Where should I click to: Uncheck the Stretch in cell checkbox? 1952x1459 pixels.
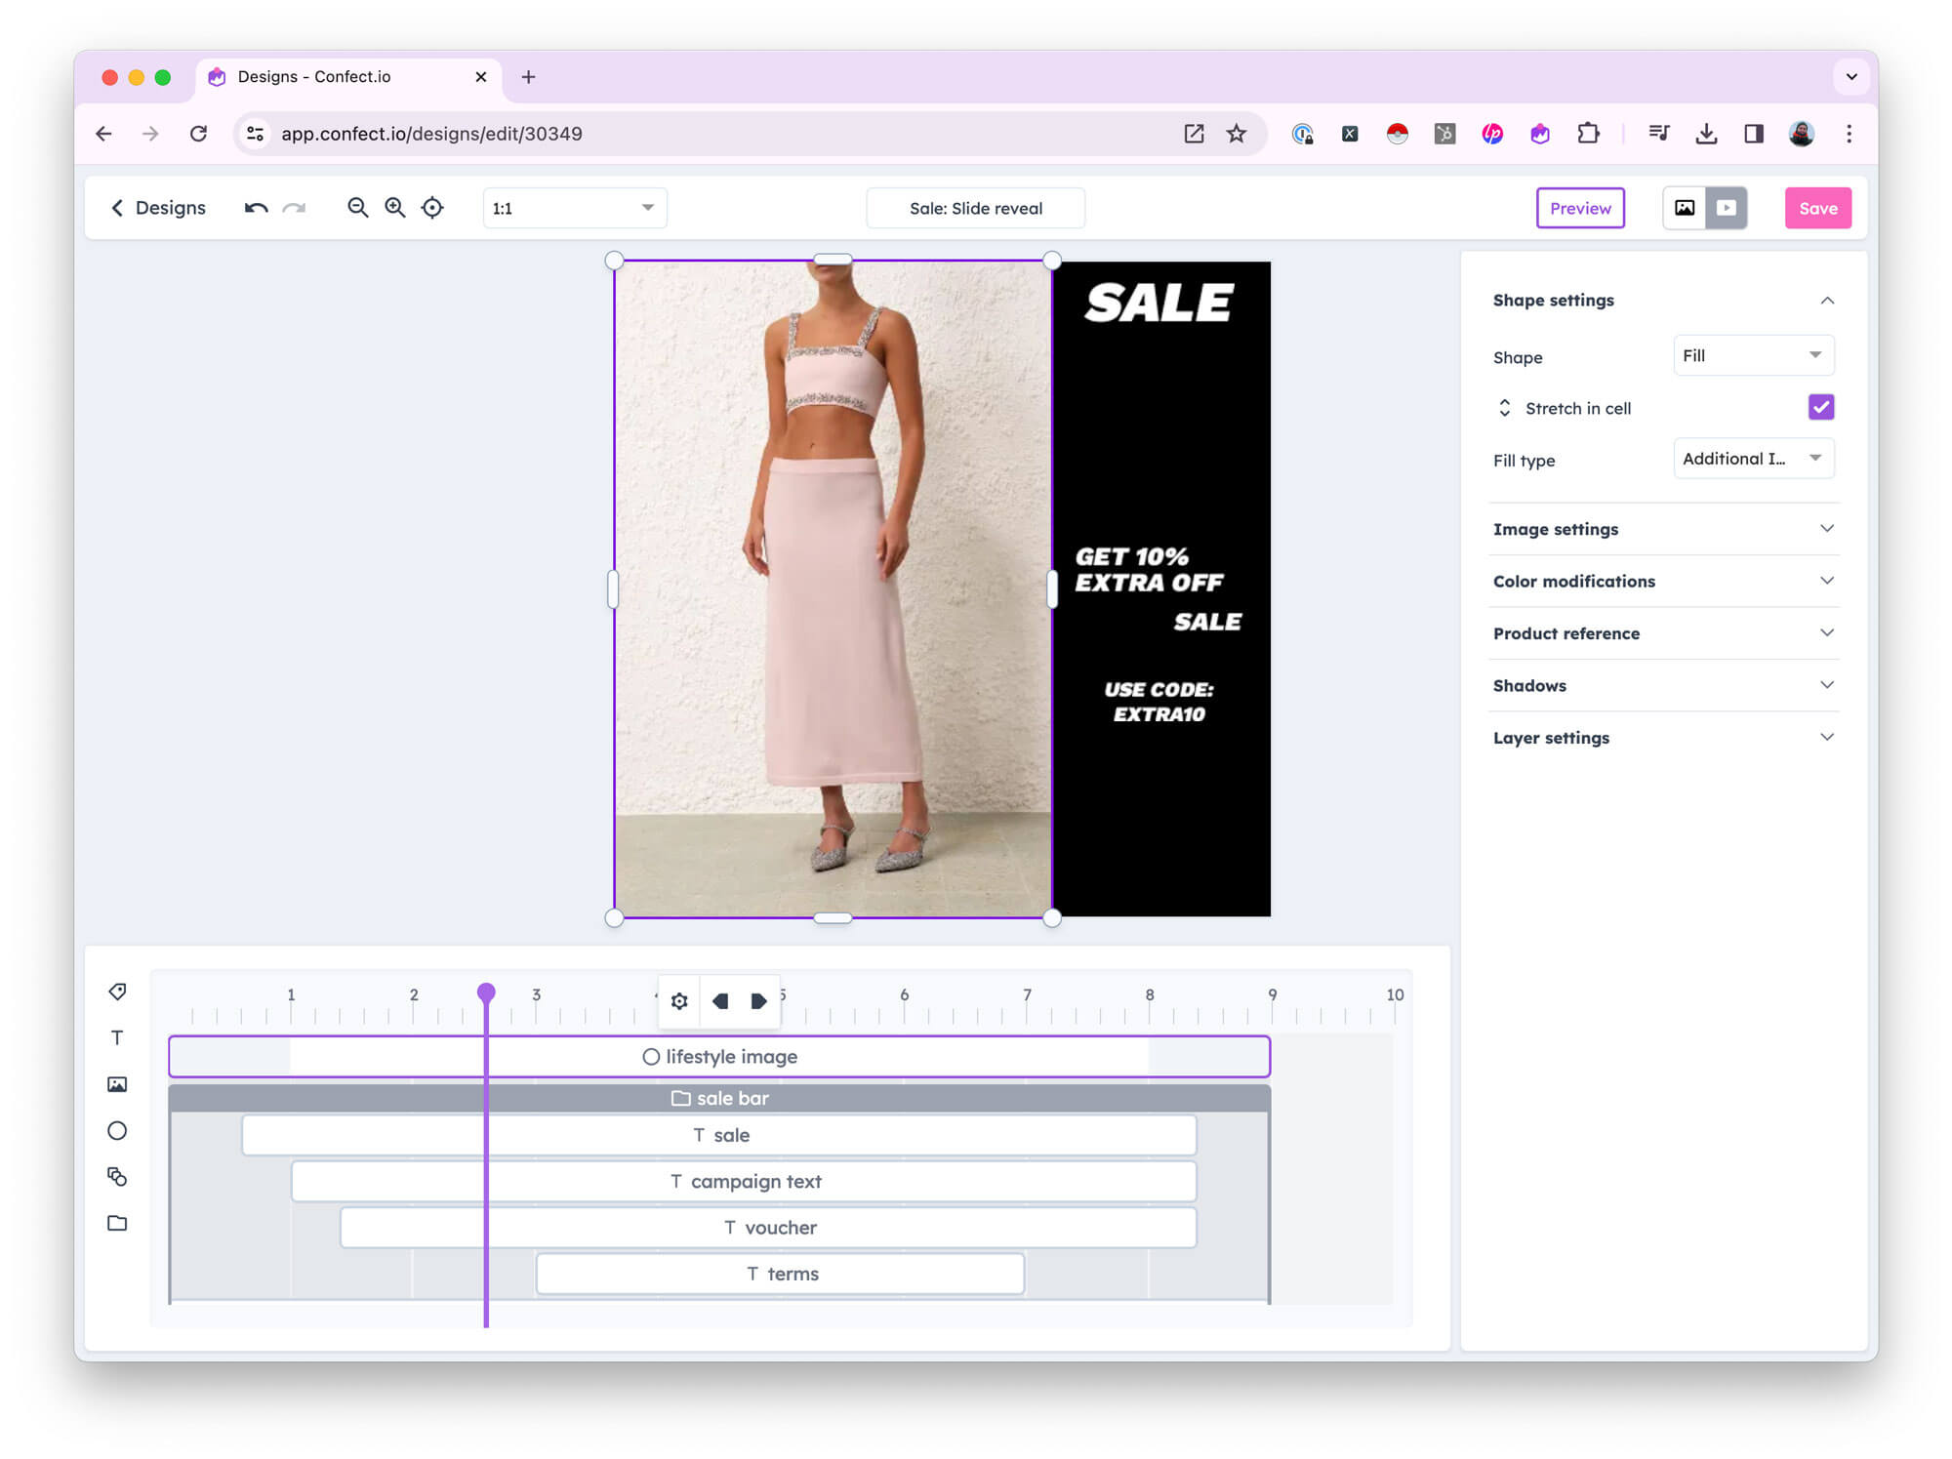pyautogui.click(x=1821, y=407)
